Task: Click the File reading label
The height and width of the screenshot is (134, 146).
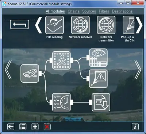Action: [54, 37]
